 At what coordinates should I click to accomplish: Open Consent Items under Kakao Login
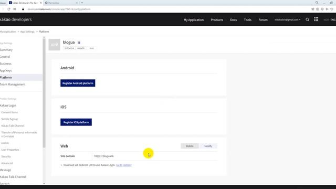tap(9, 112)
